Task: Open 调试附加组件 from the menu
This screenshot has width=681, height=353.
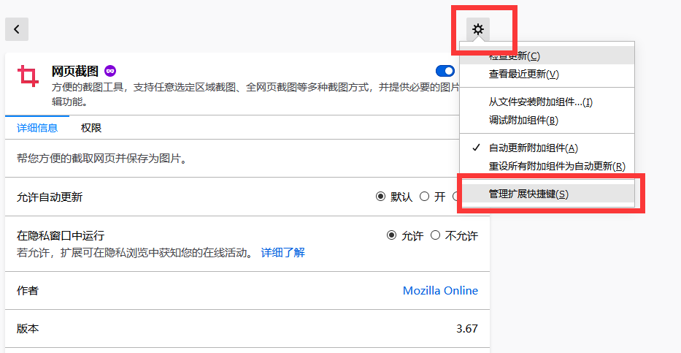Action: (x=547, y=121)
